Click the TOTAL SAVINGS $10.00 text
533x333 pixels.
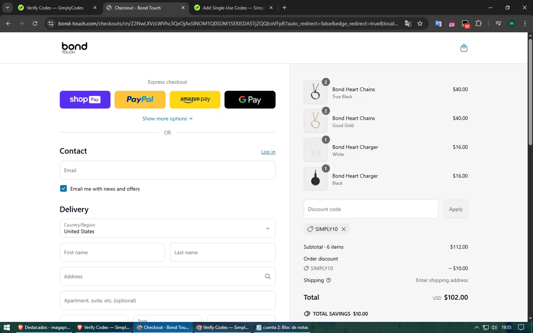340,314
